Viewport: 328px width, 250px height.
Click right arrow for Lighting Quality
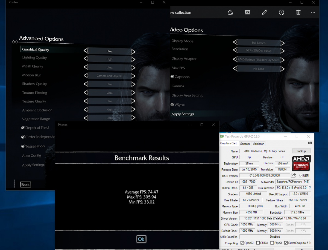point(133,59)
